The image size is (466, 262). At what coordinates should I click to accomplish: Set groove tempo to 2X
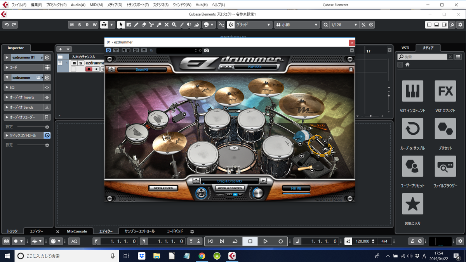240,194
